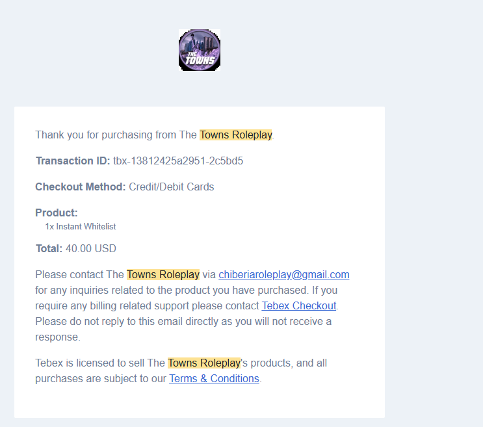
Task: Click highlighted Towns Roleplay in thank-you line
Action: click(236, 135)
